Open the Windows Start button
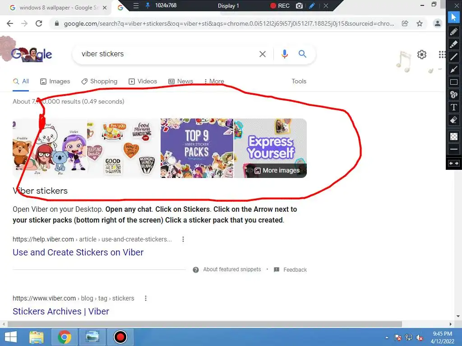This screenshot has width=462, height=346. click(x=11, y=337)
